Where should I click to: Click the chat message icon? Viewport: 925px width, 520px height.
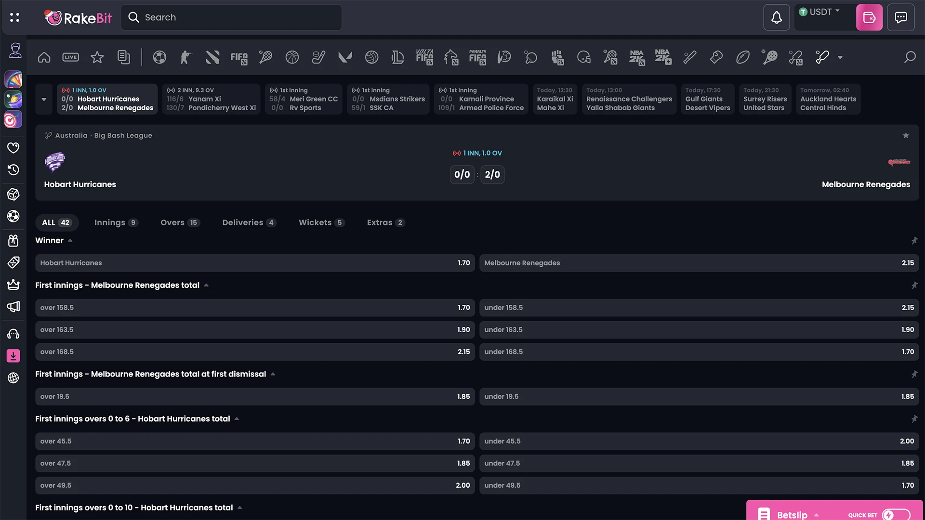tap(901, 17)
